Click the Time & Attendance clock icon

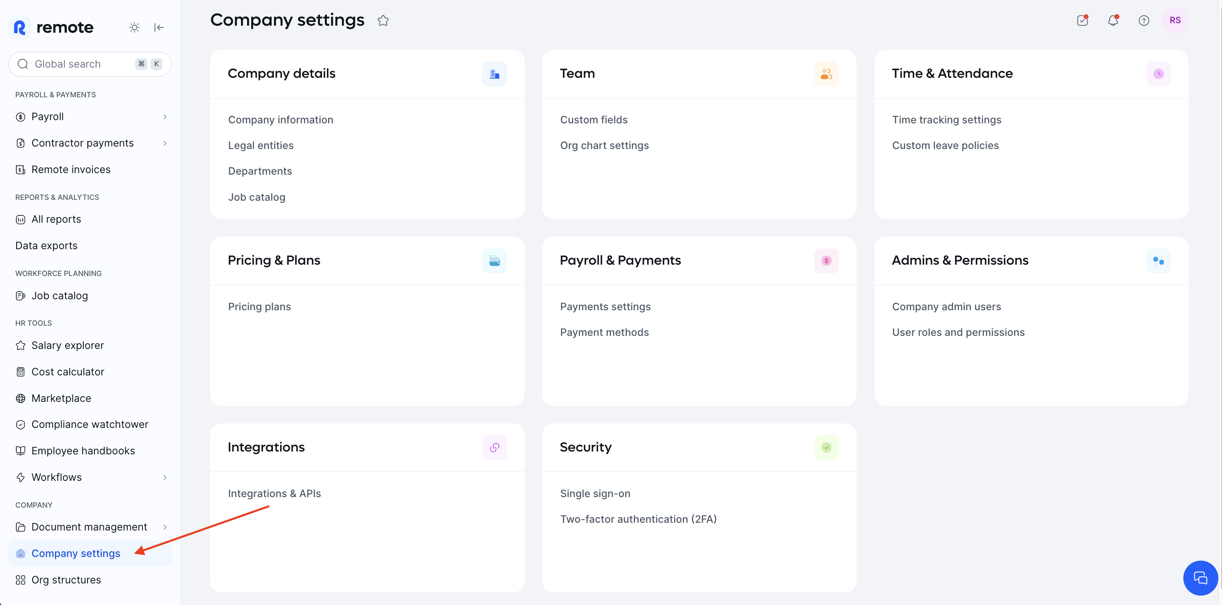pyautogui.click(x=1158, y=74)
